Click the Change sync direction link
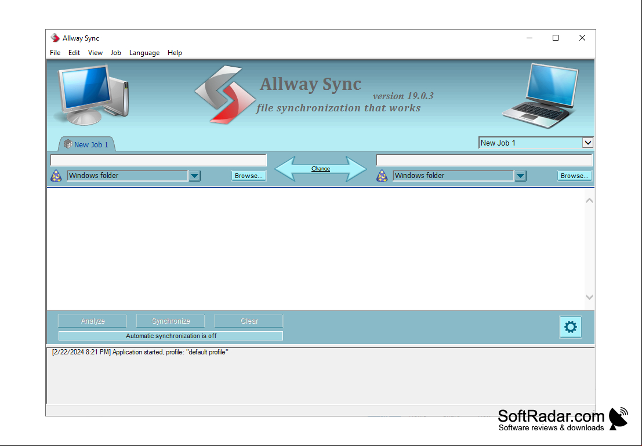The width and height of the screenshot is (642, 446). (321, 169)
